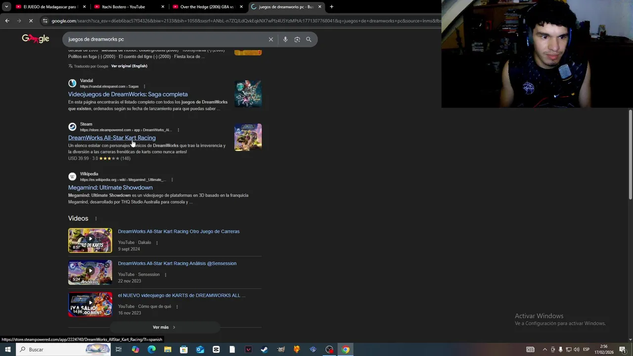The image size is (633, 356).
Task: Switch to the Over the Hedge GBA tab
Action: [x=207, y=7]
